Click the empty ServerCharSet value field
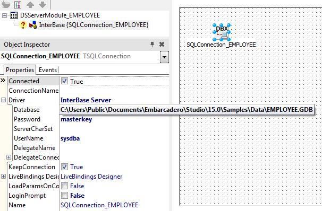The width and height of the screenshot is (322, 211). (114, 129)
